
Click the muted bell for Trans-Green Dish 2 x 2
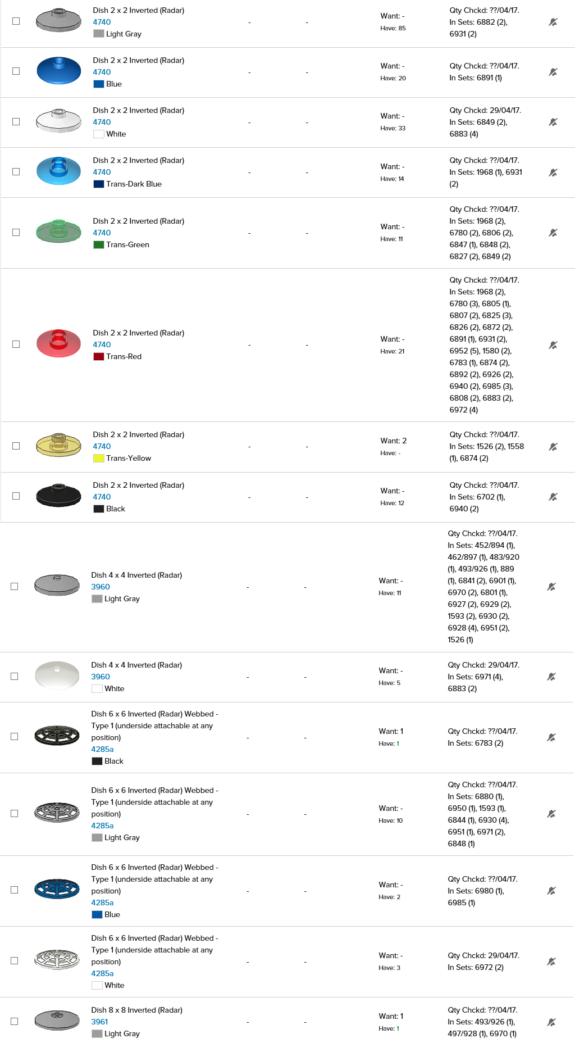pos(553,233)
